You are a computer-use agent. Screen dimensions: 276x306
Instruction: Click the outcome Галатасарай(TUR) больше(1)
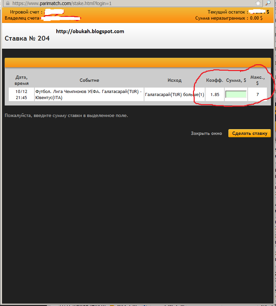coord(174,95)
